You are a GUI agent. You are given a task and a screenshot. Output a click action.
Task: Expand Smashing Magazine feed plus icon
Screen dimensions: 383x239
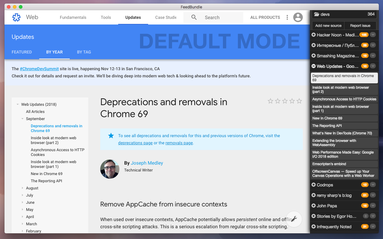[314, 56]
